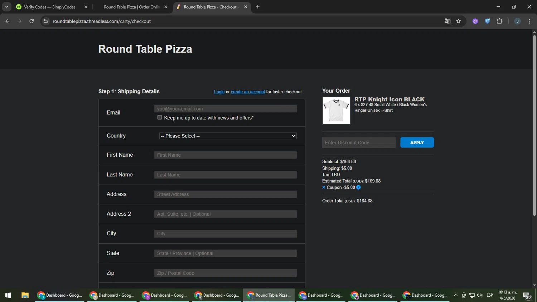
Task: Switch to Verify Codes — SimplyCodes tab
Action: [49, 7]
